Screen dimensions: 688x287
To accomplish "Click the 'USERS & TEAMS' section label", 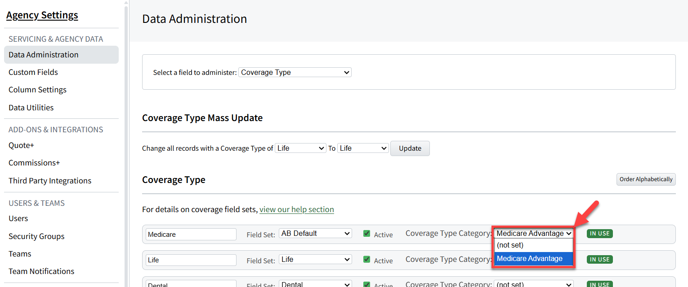I will click(x=36, y=203).
